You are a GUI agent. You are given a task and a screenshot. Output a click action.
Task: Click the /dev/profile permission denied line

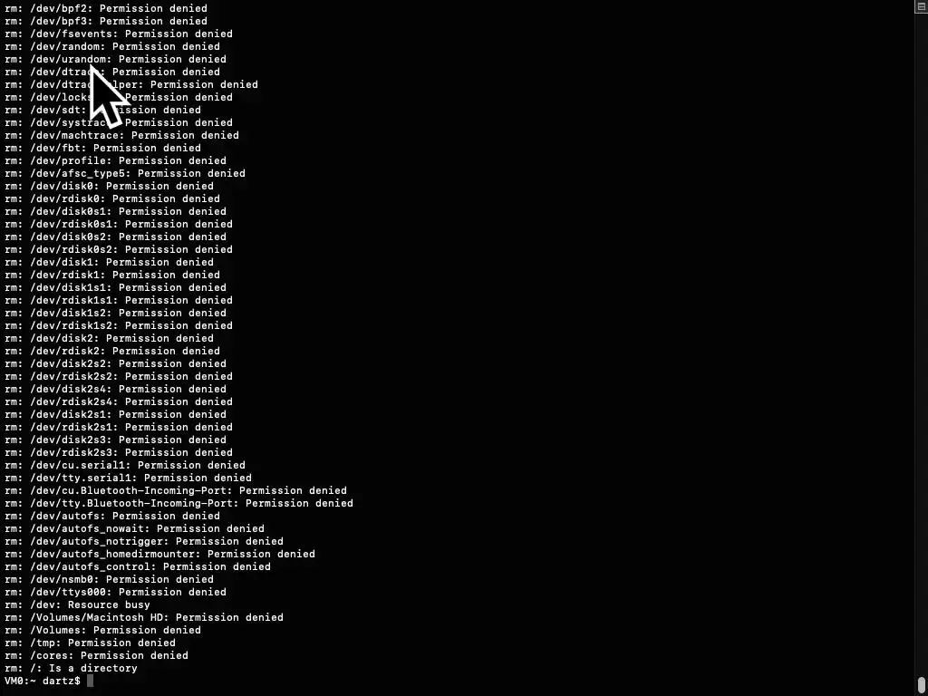click(x=115, y=160)
